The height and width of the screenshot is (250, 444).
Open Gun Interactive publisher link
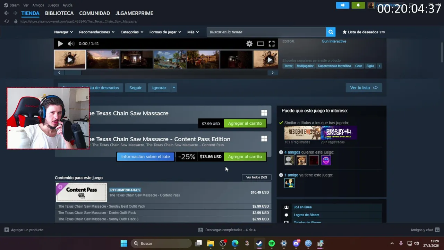tap(334, 41)
